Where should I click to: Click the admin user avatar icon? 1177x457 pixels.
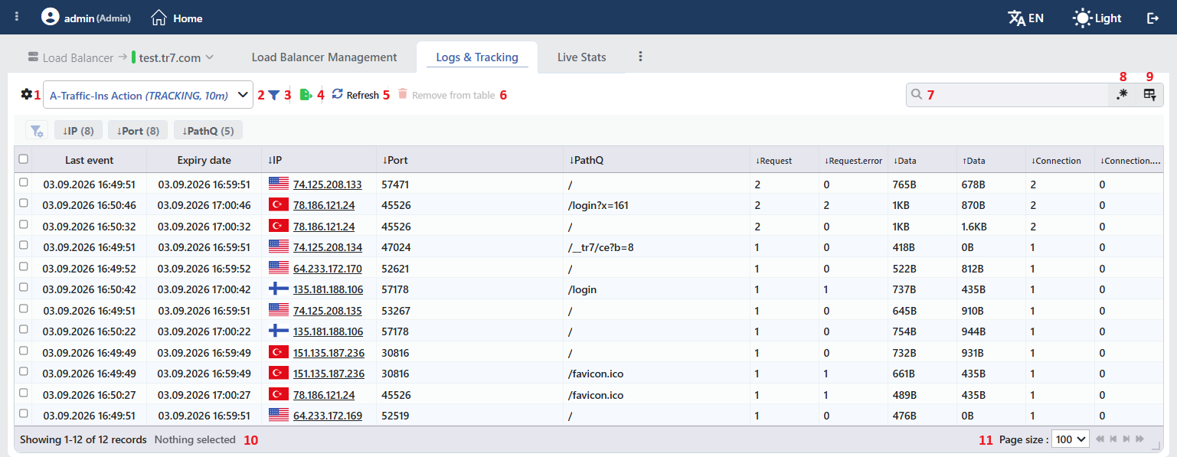point(51,17)
